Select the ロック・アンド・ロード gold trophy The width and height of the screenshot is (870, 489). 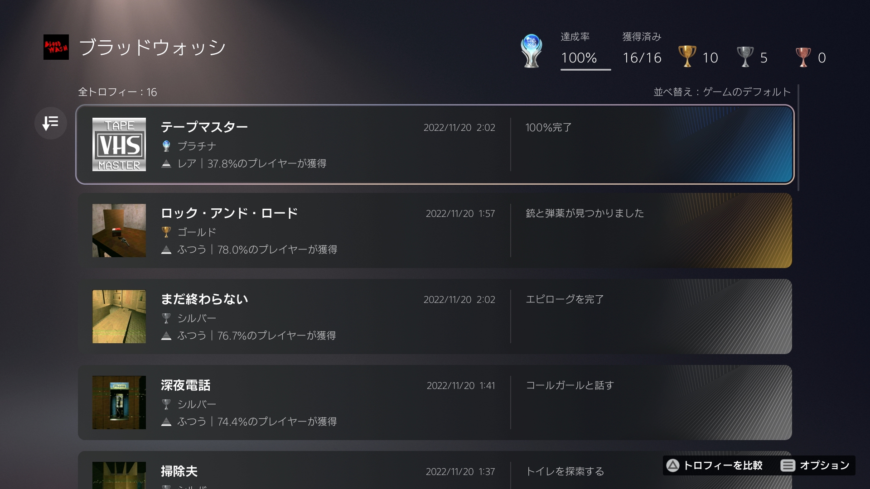click(x=435, y=230)
